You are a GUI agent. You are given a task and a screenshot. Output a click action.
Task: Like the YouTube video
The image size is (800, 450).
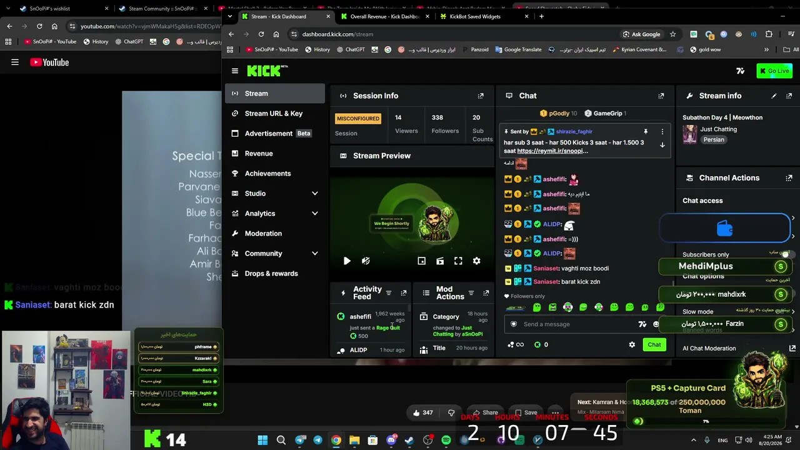[x=422, y=412]
